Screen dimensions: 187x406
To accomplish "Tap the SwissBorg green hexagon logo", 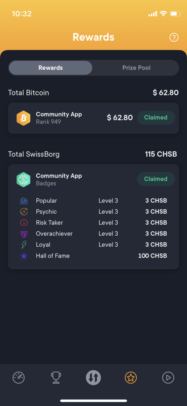I will pos(23,179).
